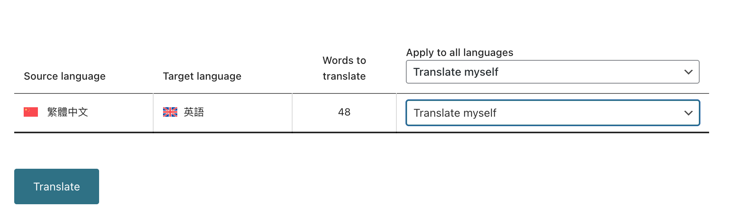Click the Words to translate header

tap(344, 68)
